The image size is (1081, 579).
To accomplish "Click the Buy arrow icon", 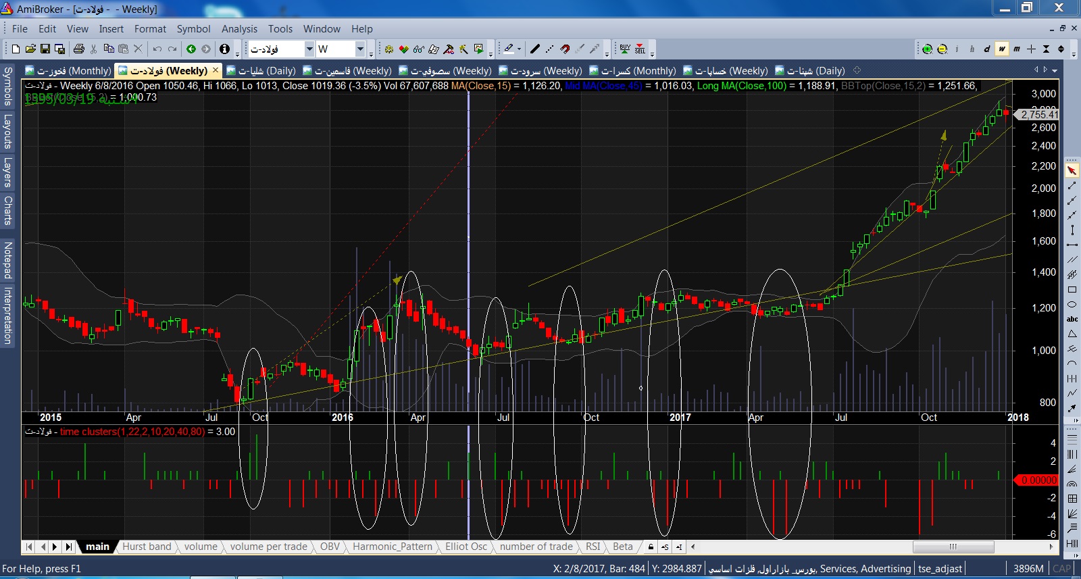I will click(x=625, y=49).
